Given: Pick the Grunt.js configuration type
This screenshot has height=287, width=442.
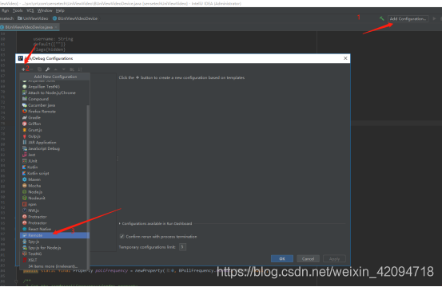Looking at the screenshot, I should 54,130.
